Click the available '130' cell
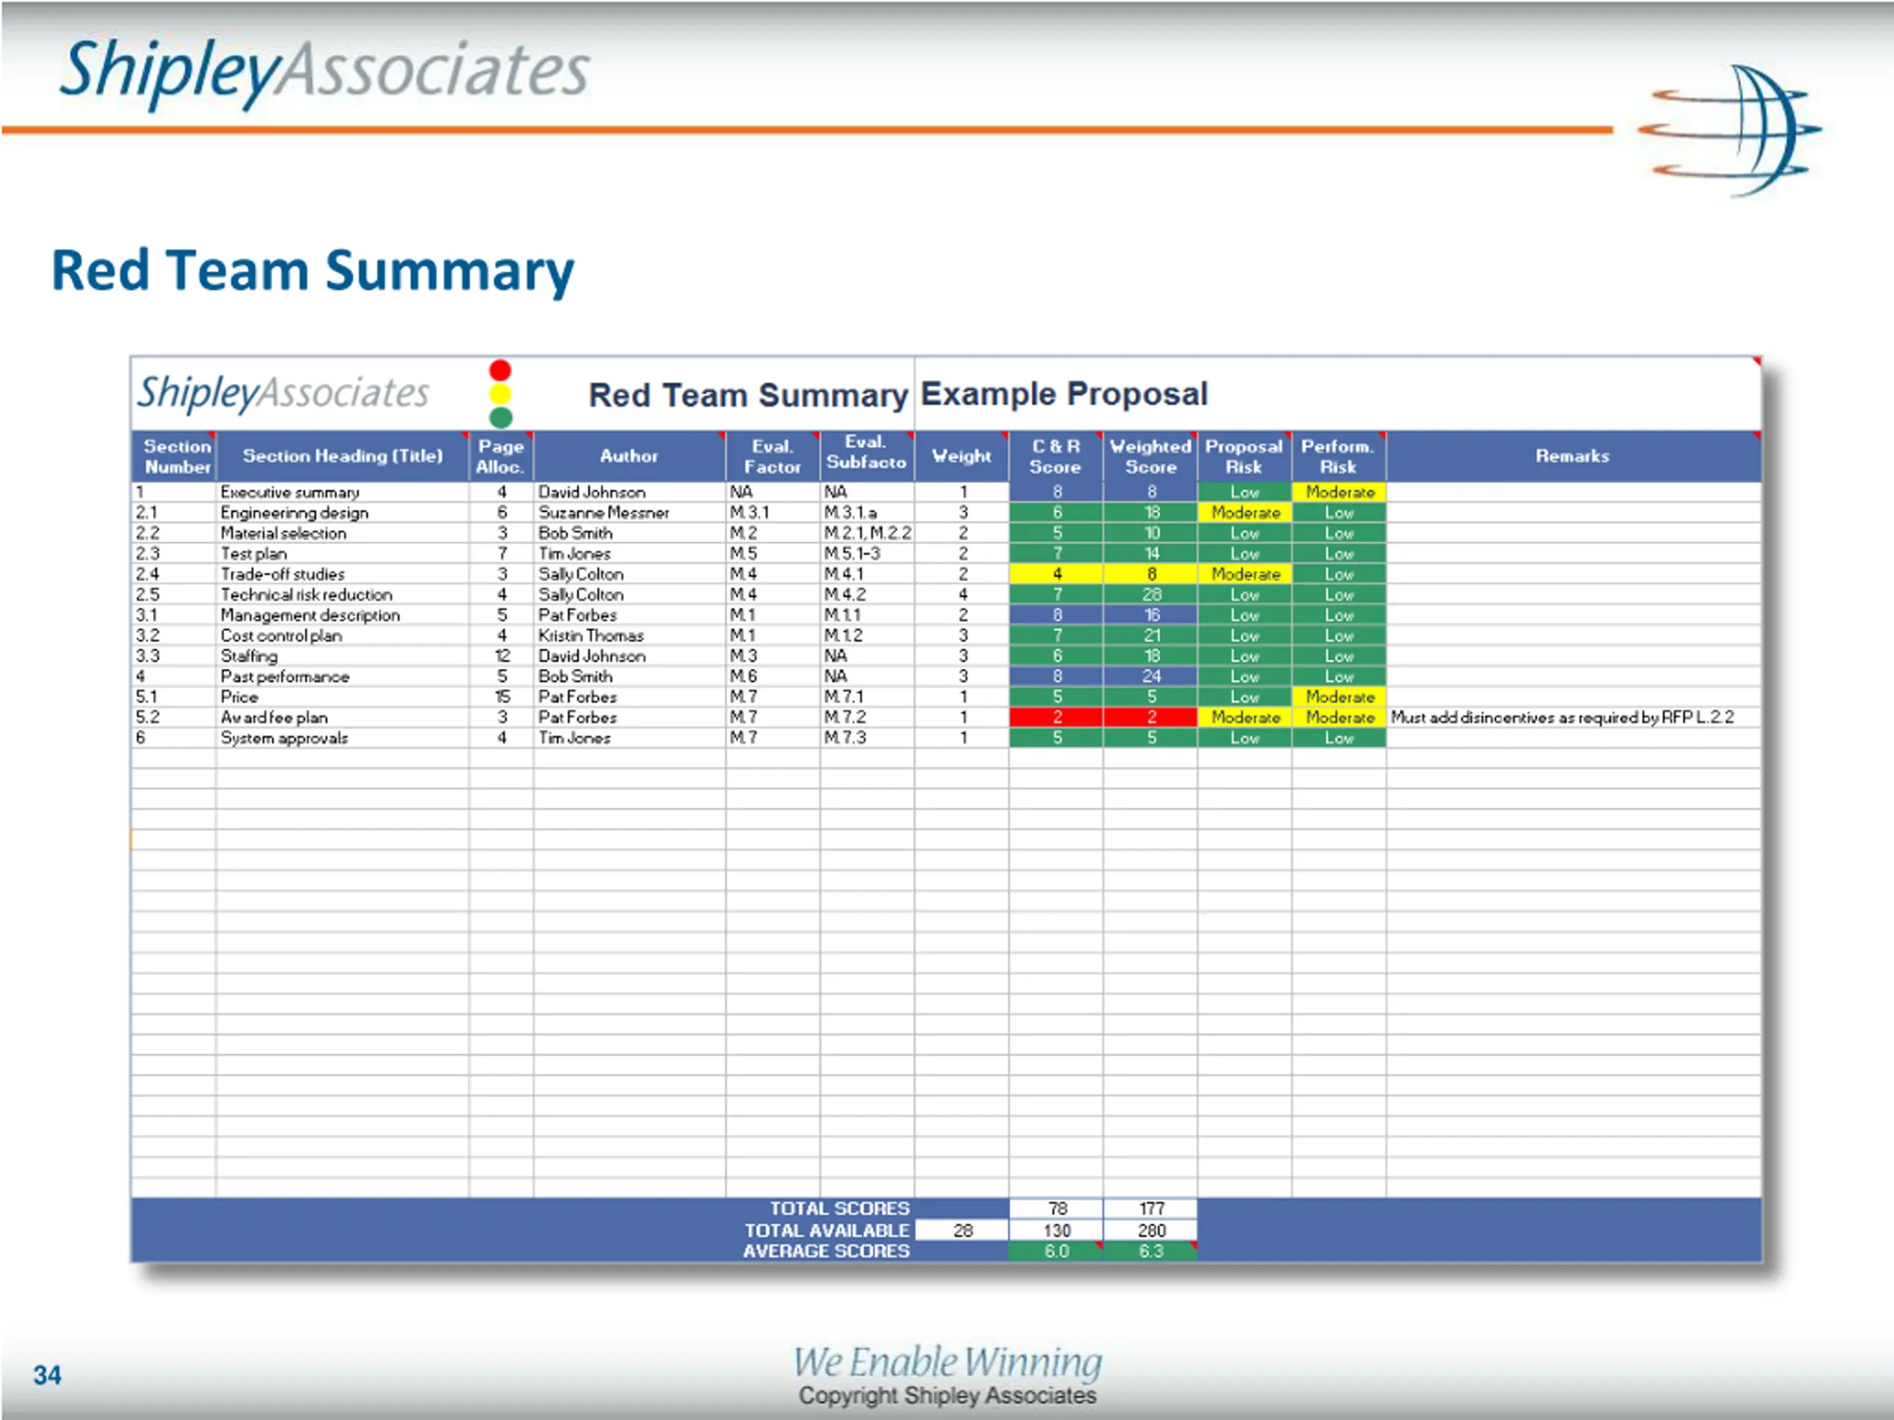The width and height of the screenshot is (1894, 1420). [x=1056, y=1231]
